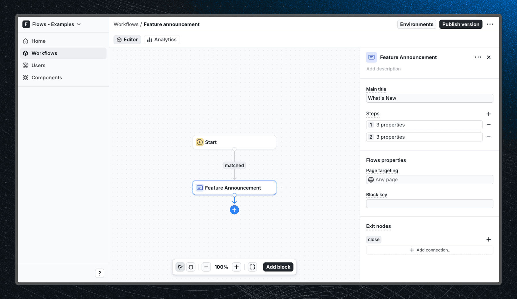517x299 pixels.
Task: Click the help question mark icon
Action: pos(100,273)
